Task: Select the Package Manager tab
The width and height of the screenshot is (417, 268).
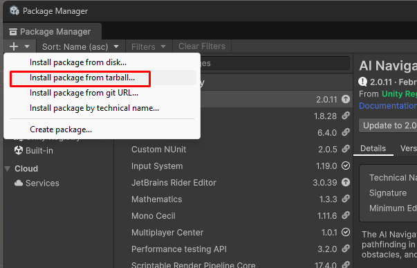Action: click(x=52, y=32)
